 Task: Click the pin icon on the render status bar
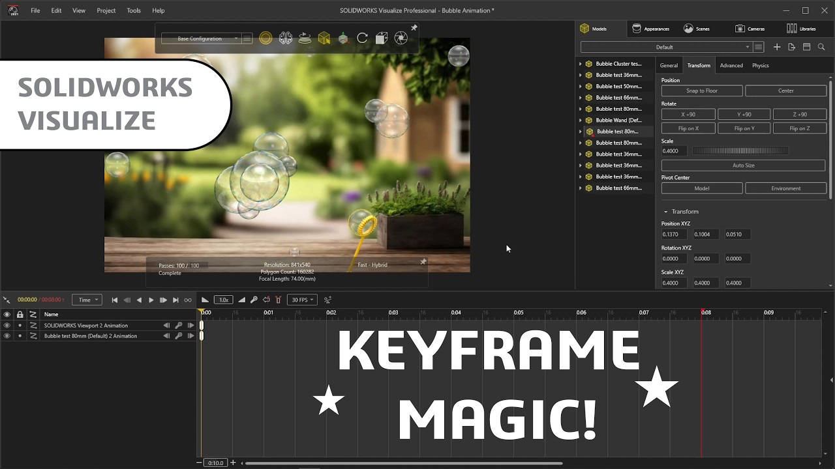pos(423,262)
